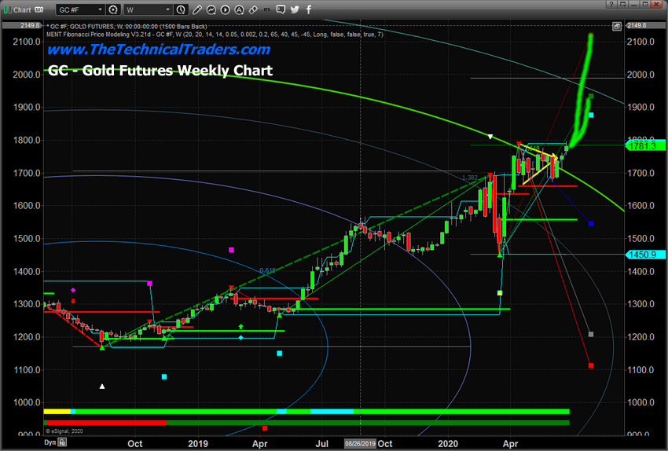Click the detach pane icon near 2149.8
Image resolution: width=668 pixels, height=451 pixels.
[616, 27]
